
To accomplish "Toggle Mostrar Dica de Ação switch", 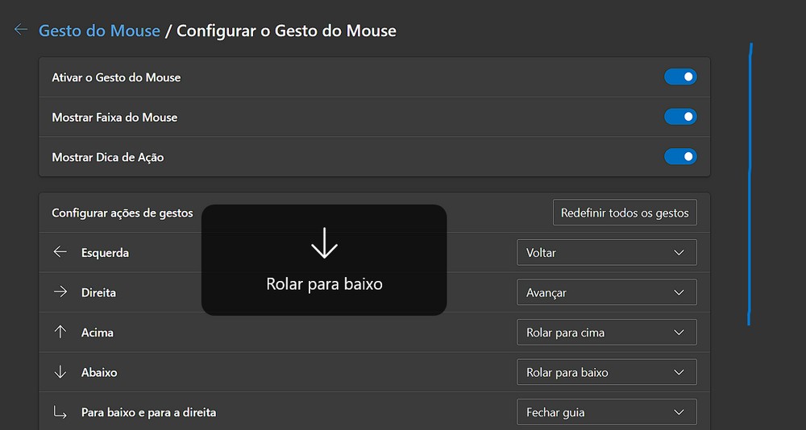I will 680,156.
